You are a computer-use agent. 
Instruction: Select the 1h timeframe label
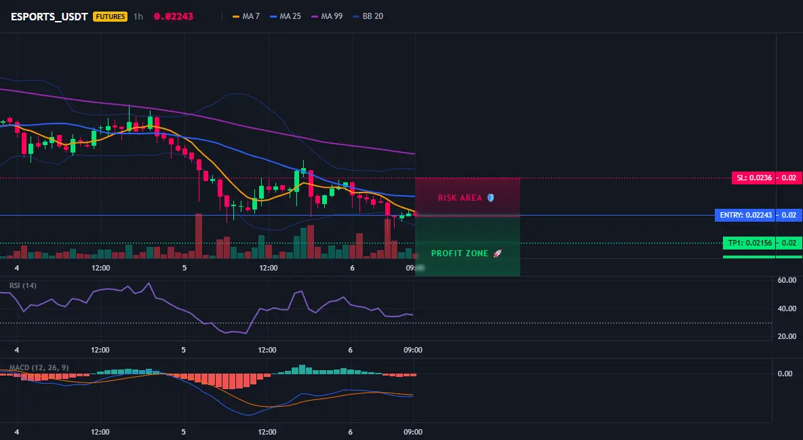tap(138, 16)
